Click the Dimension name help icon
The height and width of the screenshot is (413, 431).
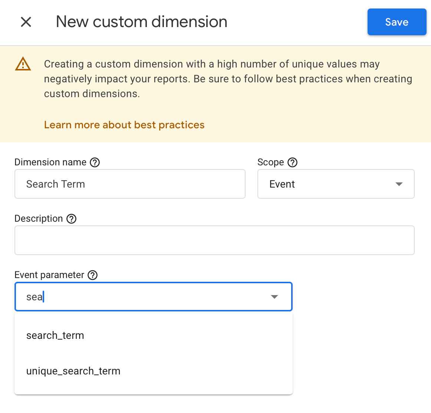point(95,162)
